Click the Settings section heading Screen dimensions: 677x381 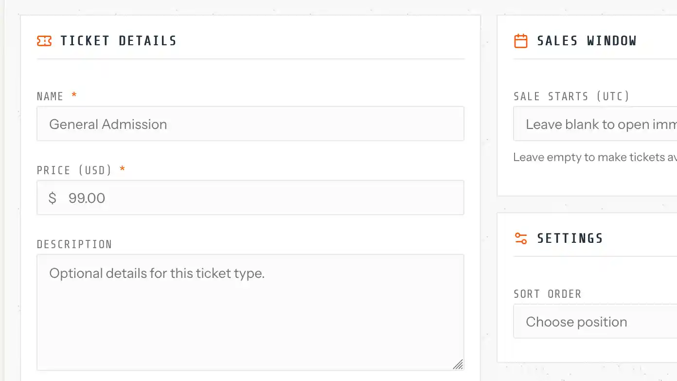(x=570, y=238)
